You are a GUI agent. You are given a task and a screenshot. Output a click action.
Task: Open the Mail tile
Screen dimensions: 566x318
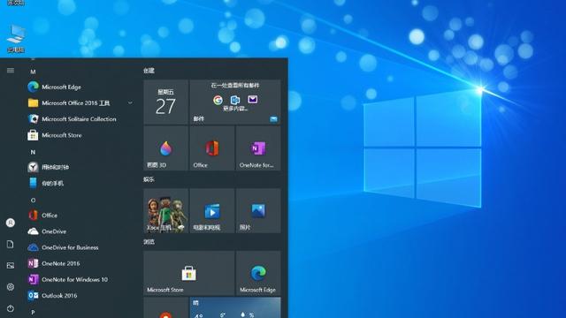tap(235, 102)
